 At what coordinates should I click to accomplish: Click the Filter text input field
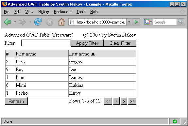point(46,43)
